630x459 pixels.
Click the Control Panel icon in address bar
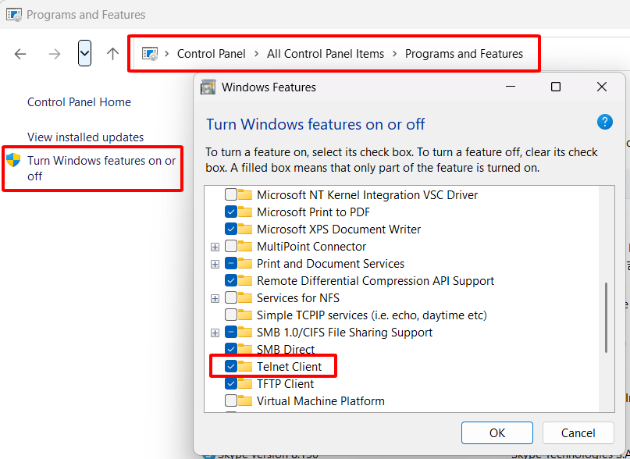[150, 54]
